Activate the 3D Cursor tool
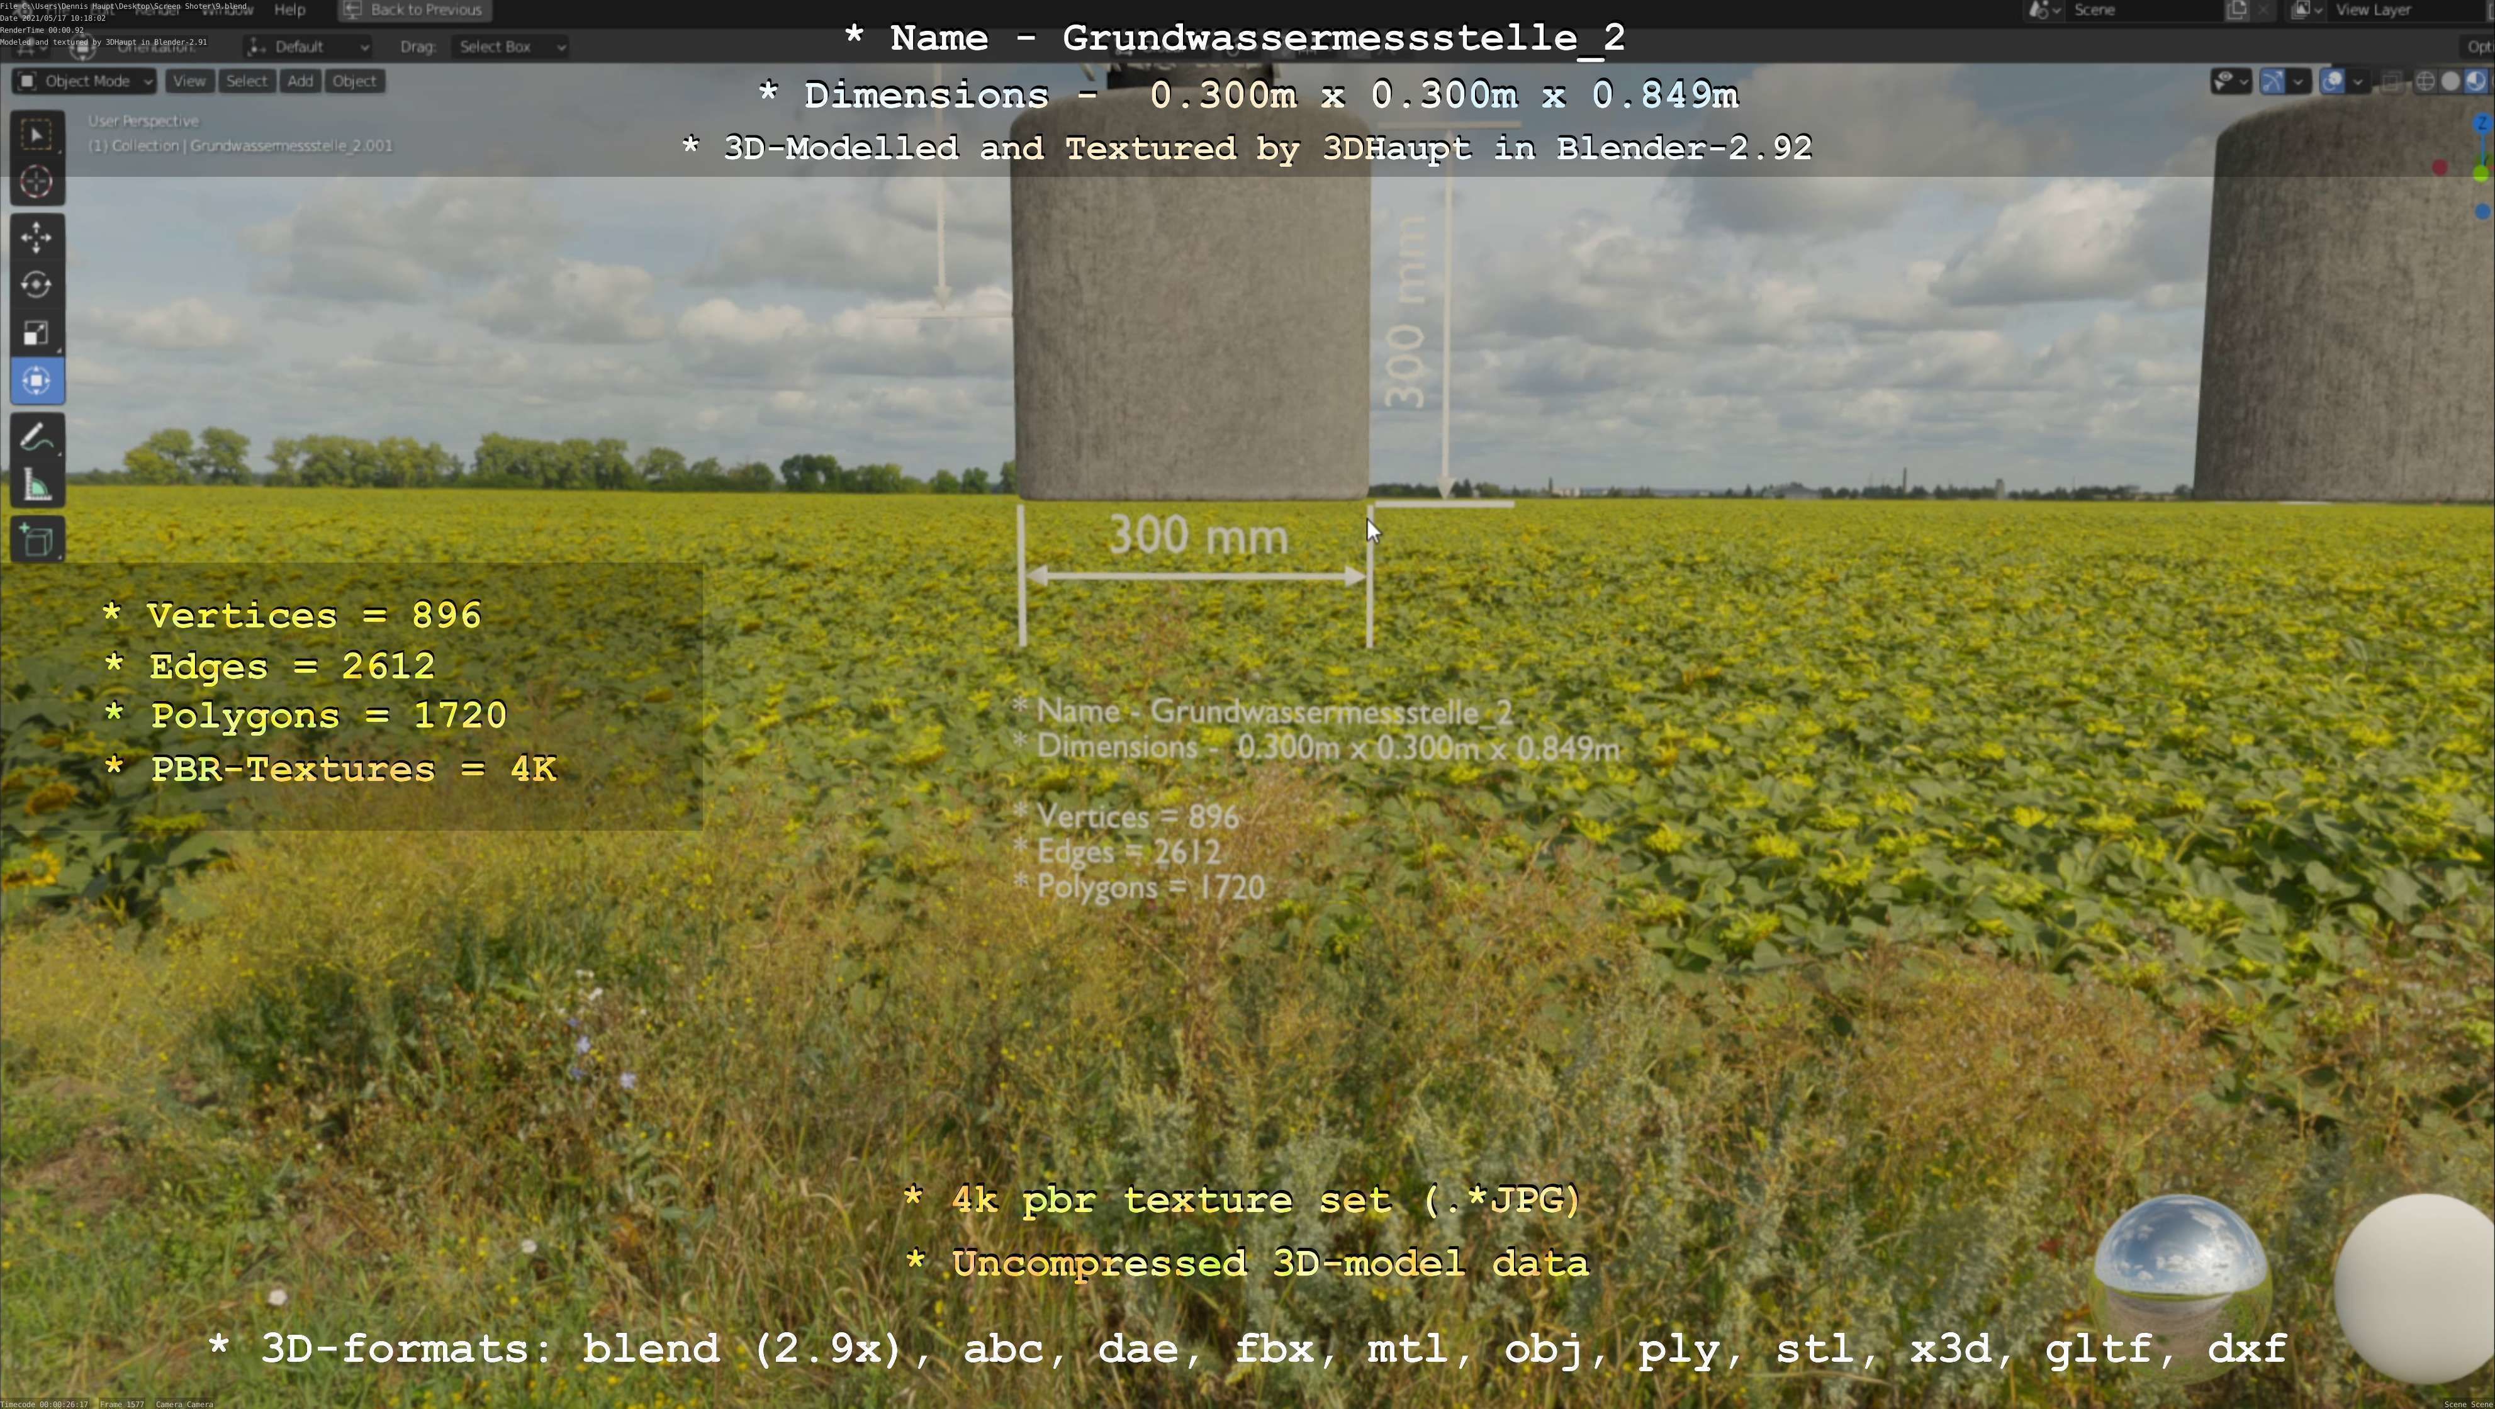 point(36,182)
